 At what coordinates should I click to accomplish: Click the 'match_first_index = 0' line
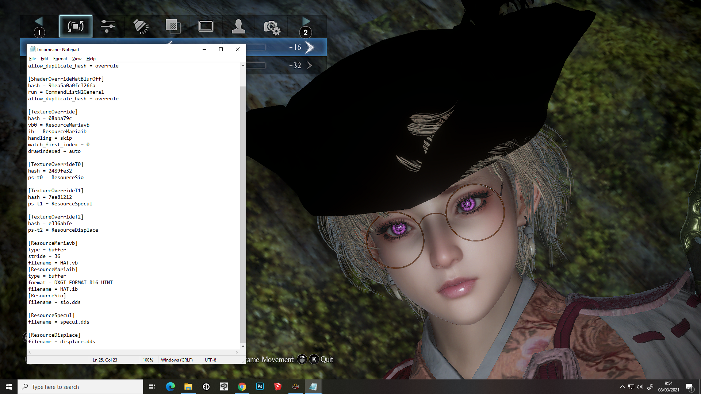tap(59, 145)
